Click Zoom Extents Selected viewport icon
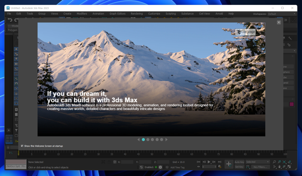Image resolution: width=302 pixels, height=176 pixels. tap(284, 162)
